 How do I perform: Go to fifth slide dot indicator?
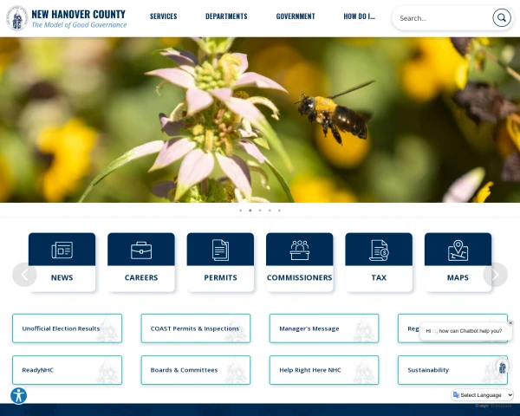pyautogui.click(x=280, y=211)
